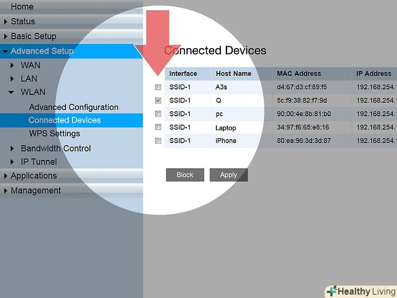Click SSID-1 interface in A3s row
Image resolution: width=397 pixels, height=298 pixels.
[180, 87]
